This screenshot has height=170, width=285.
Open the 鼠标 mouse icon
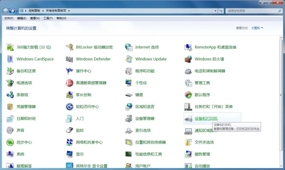69,130
